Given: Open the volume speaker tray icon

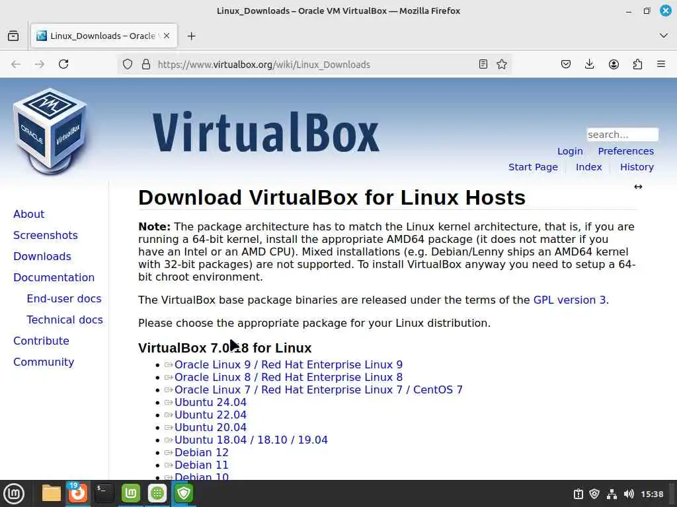Looking at the screenshot, I should (x=629, y=494).
